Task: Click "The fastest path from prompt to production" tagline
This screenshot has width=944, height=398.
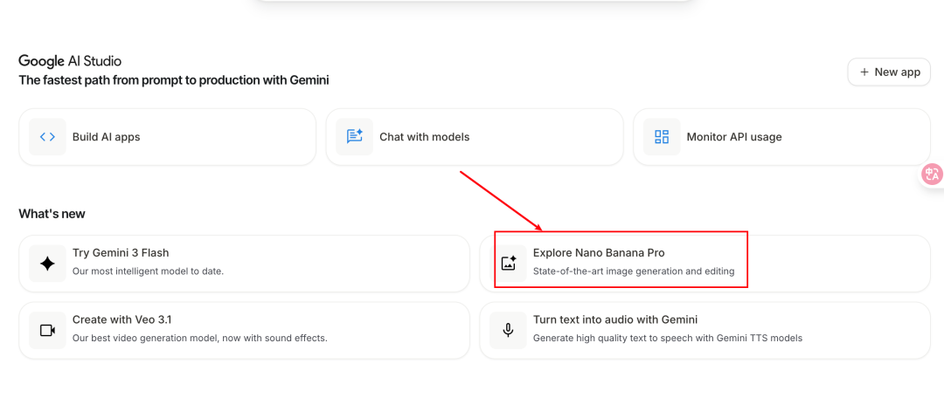Action: click(x=174, y=80)
